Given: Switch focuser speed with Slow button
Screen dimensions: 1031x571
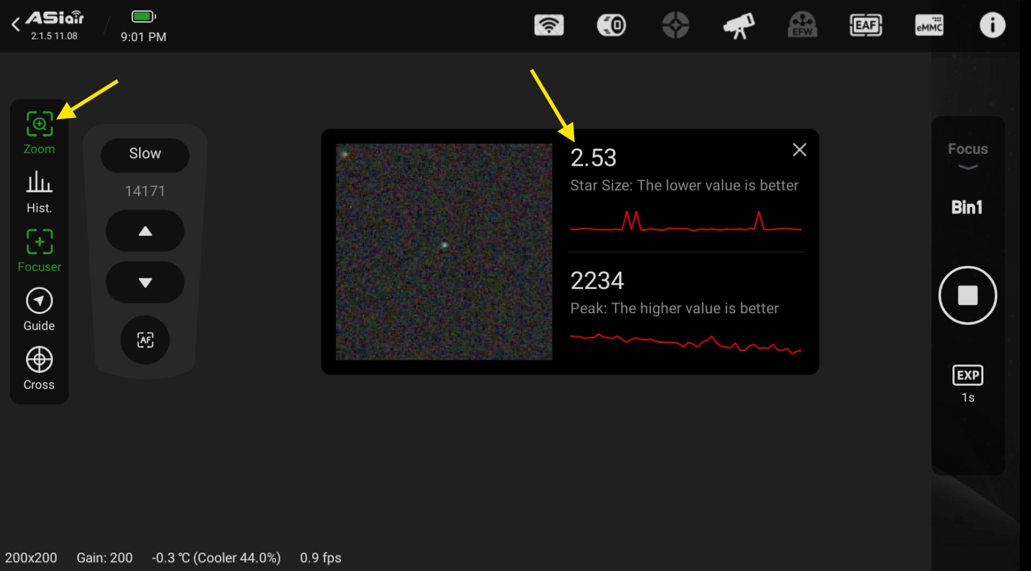Looking at the screenshot, I should tap(145, 154).
